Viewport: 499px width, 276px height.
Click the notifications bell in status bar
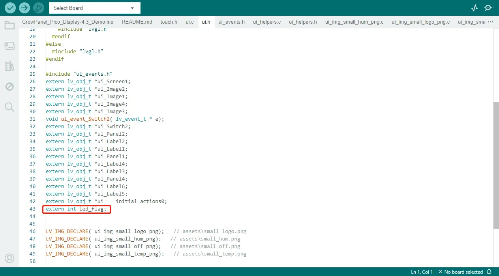pos(489,272)
